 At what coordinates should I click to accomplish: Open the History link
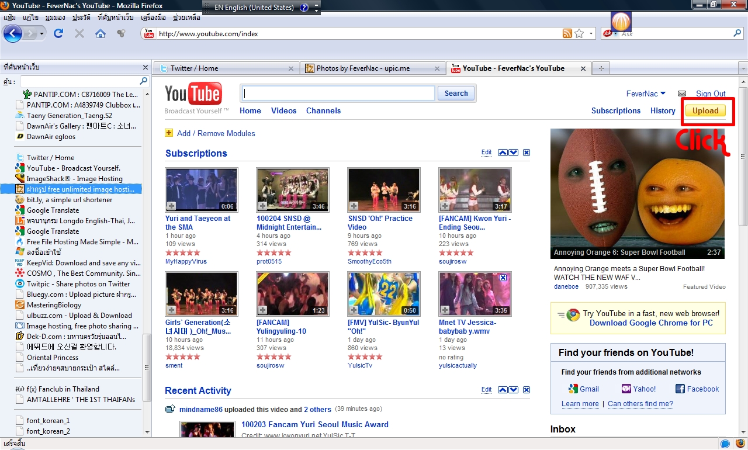[663, 110]
